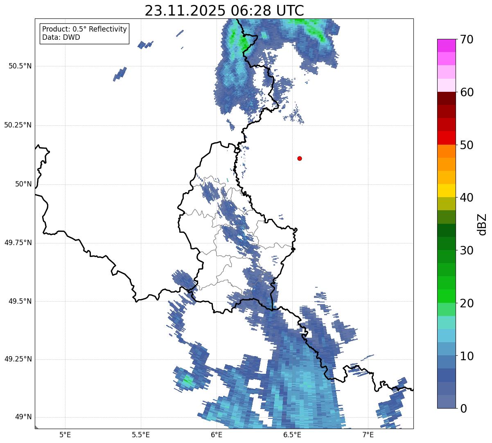Click the 49.25°N latitude label

click(18, 359)
